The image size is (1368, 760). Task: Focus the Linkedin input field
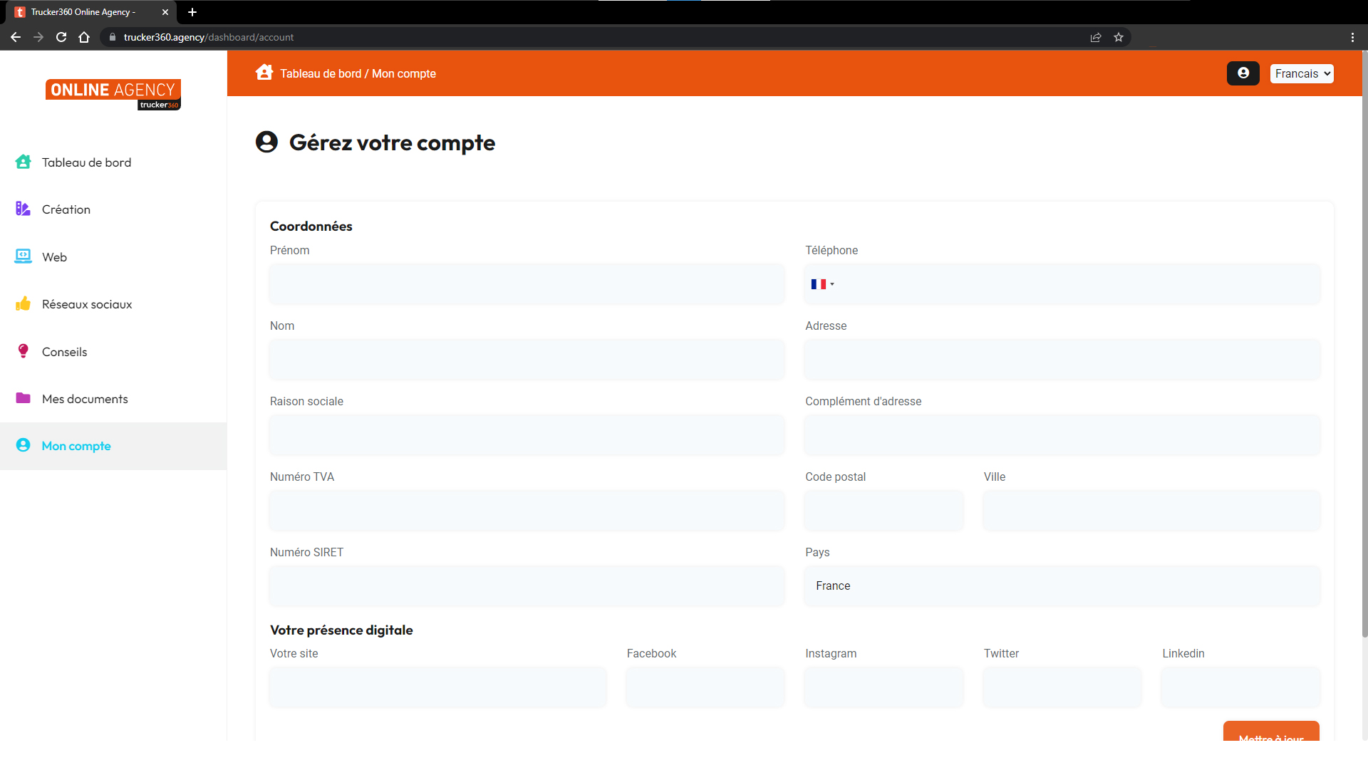1240,687
